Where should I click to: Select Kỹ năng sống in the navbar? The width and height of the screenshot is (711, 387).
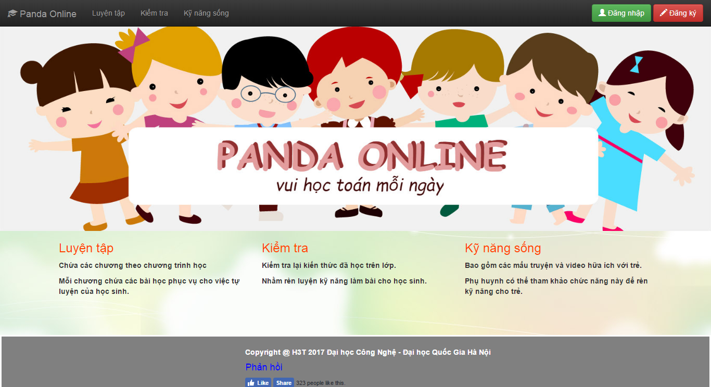tap(206, 13)
